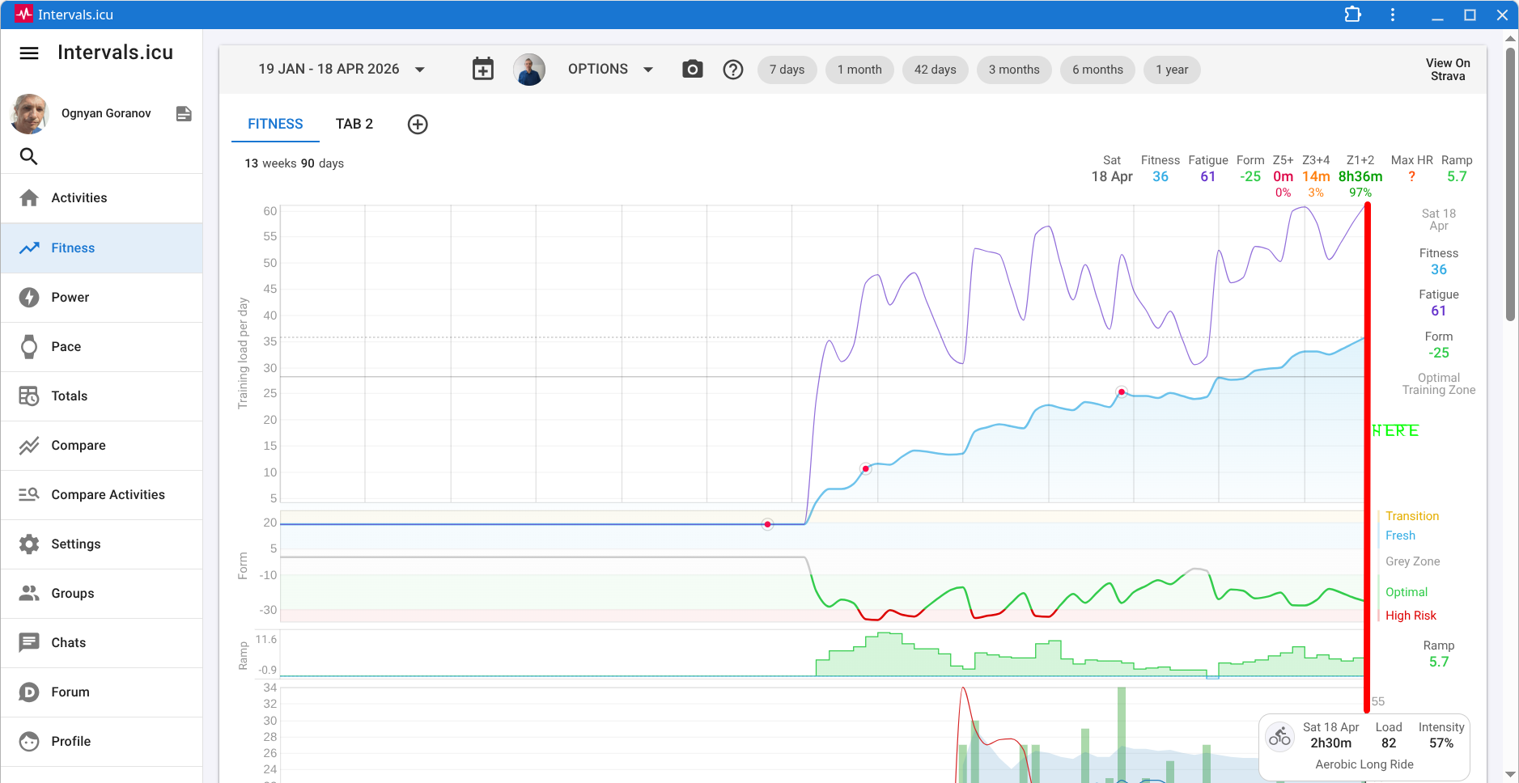The image size is (1519, 783).
Task: Click the notes icon beside Ognyan Goranov
Action: coord(184,114)
